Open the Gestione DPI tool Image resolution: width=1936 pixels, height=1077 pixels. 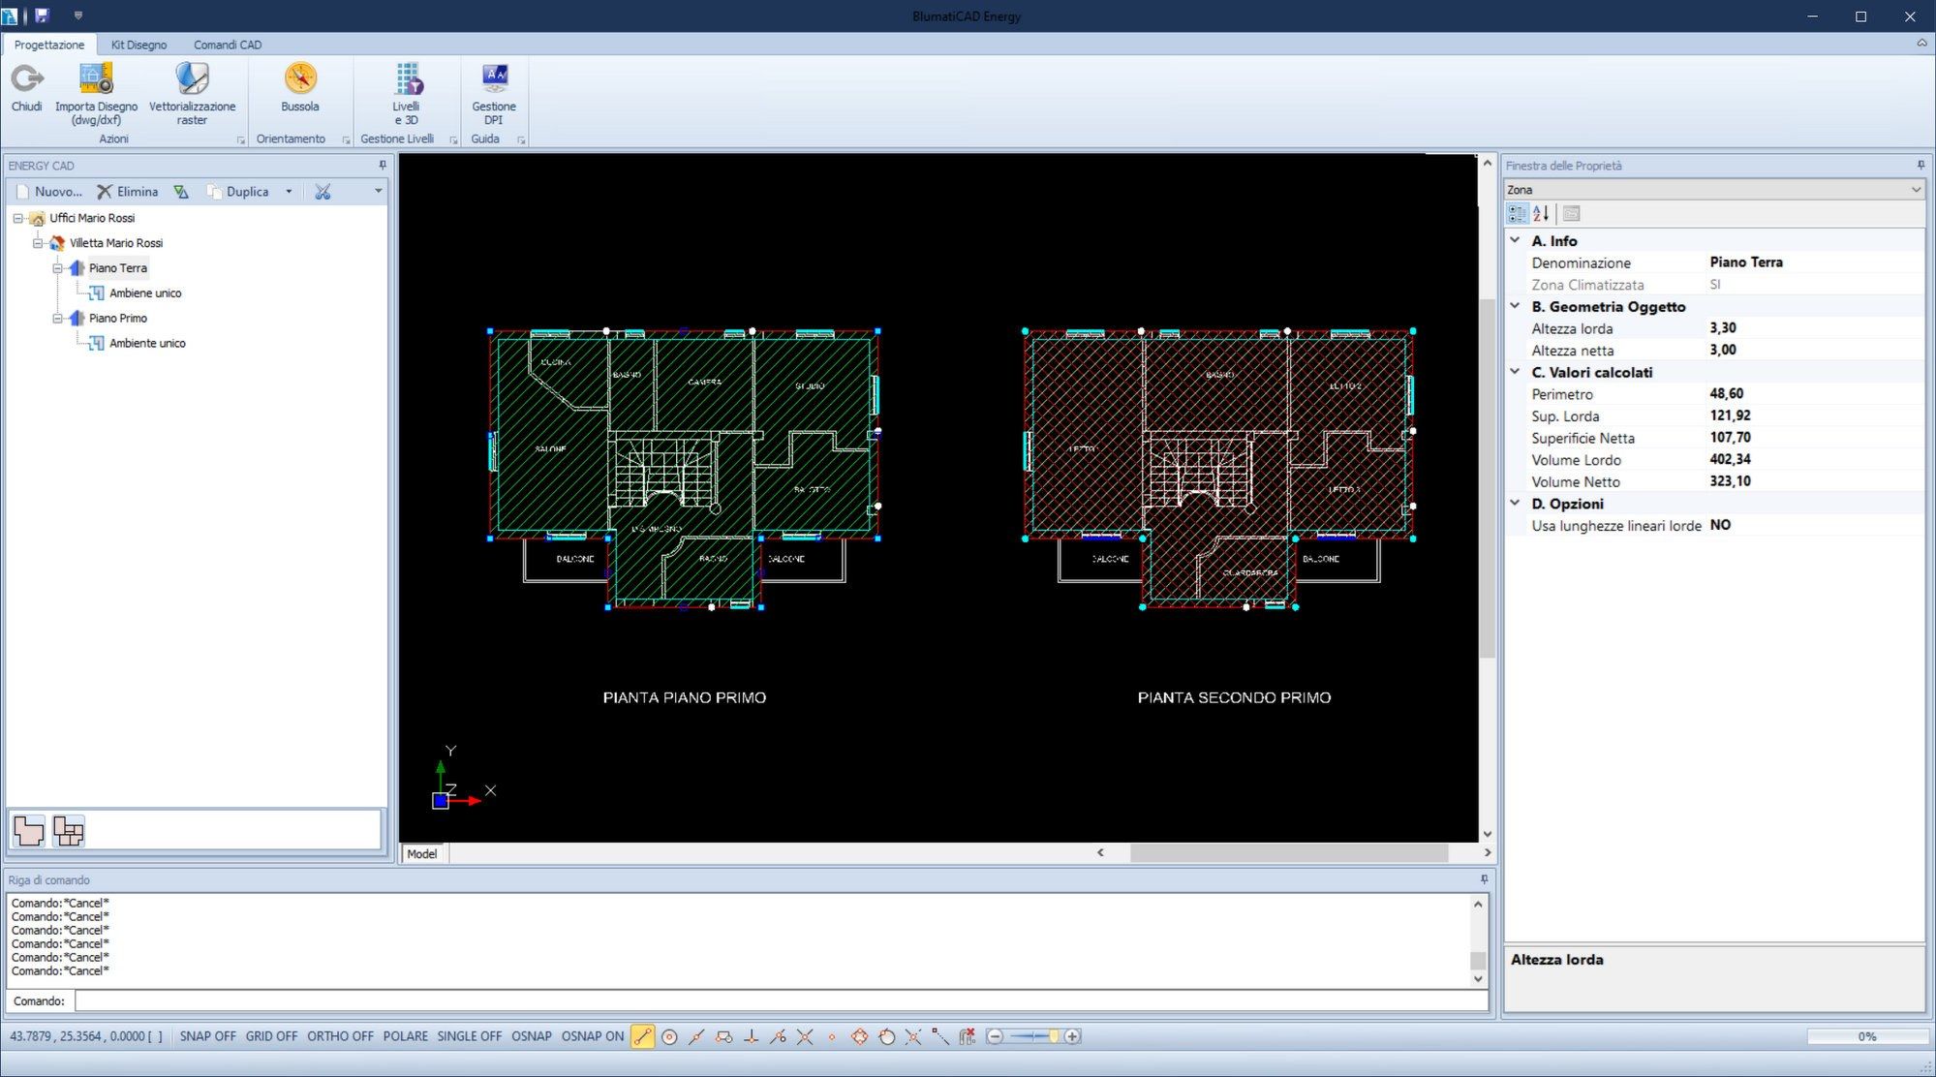tap(494, 92)
